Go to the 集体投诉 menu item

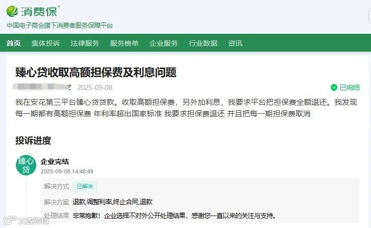pyautogui.click(x=46, y=43)
